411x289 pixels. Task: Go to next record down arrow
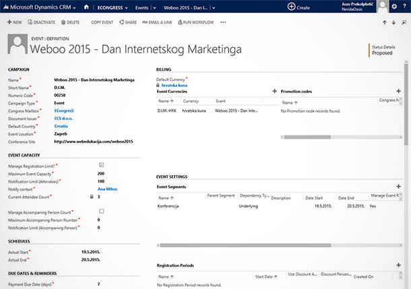pyautogui.click(x=393, y=22)
